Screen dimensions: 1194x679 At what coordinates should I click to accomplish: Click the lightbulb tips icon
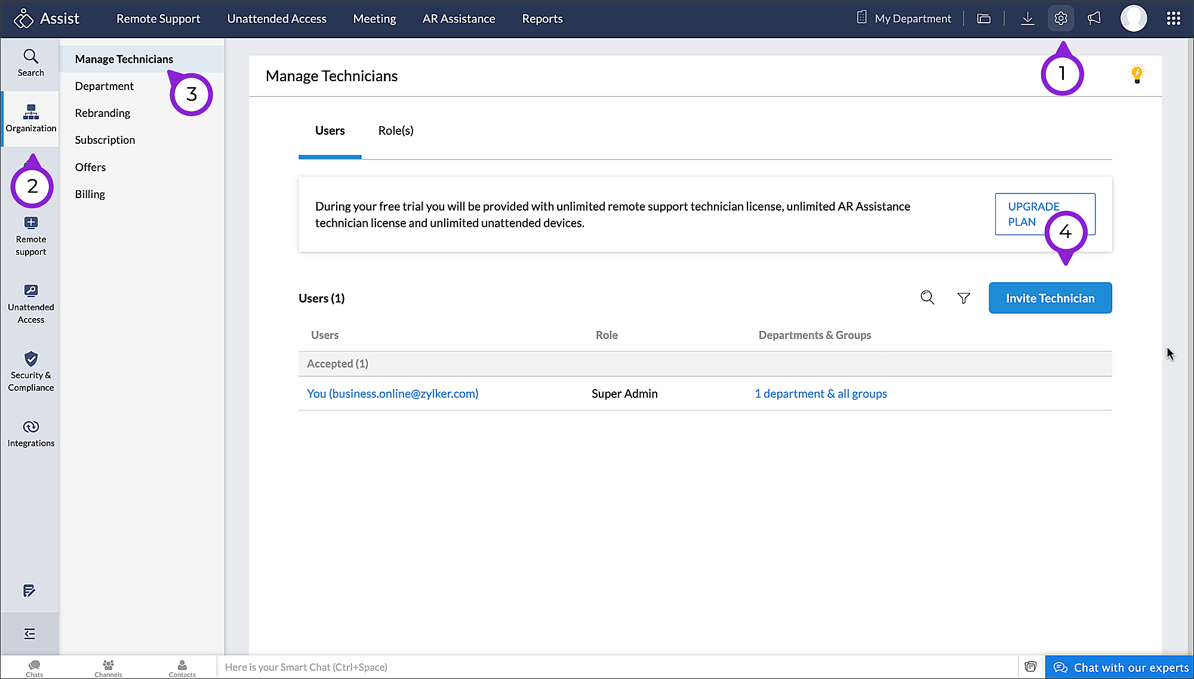(x=1137, y=74)
